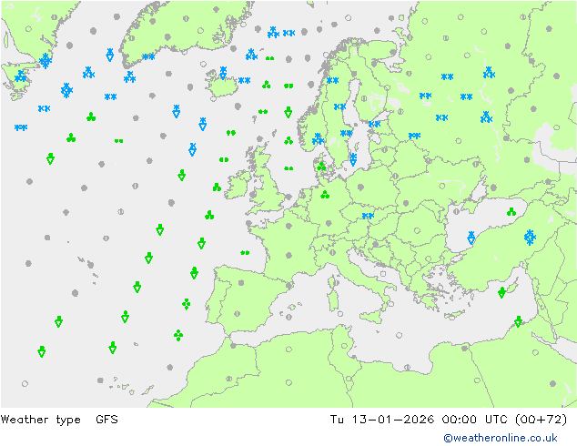Click the green rain symbol over Cyprus
This screenshot has height=446, width=577.
(x=502, y=292)
